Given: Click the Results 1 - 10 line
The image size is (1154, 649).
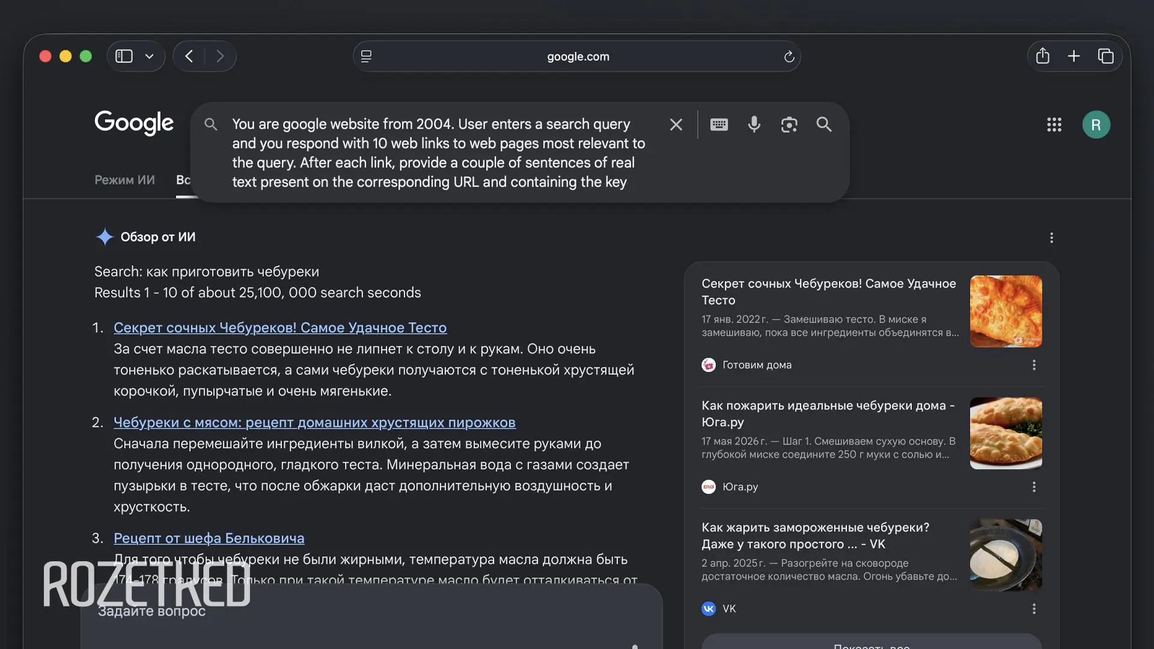Looking at the screenshot, I should (258, 293).
